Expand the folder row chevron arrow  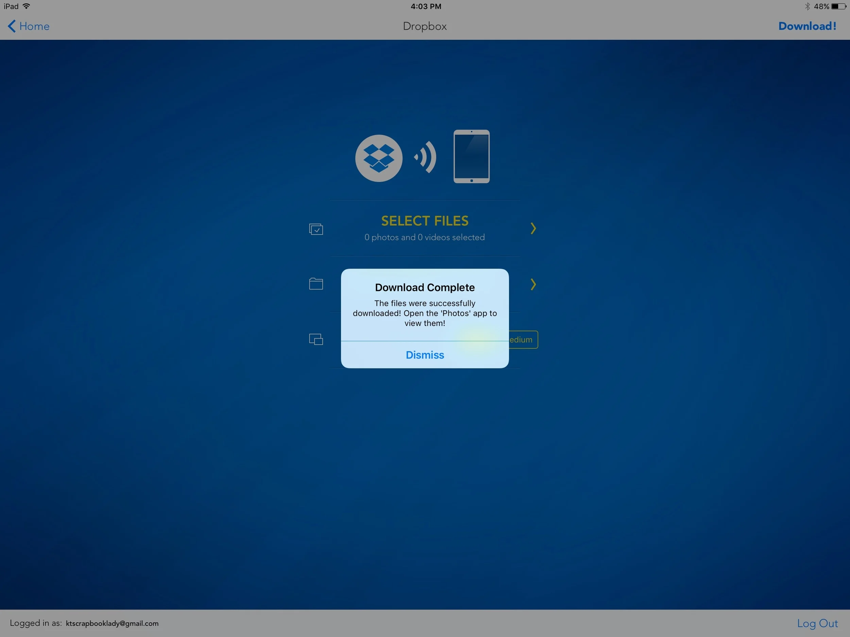(x=533, y=284)
